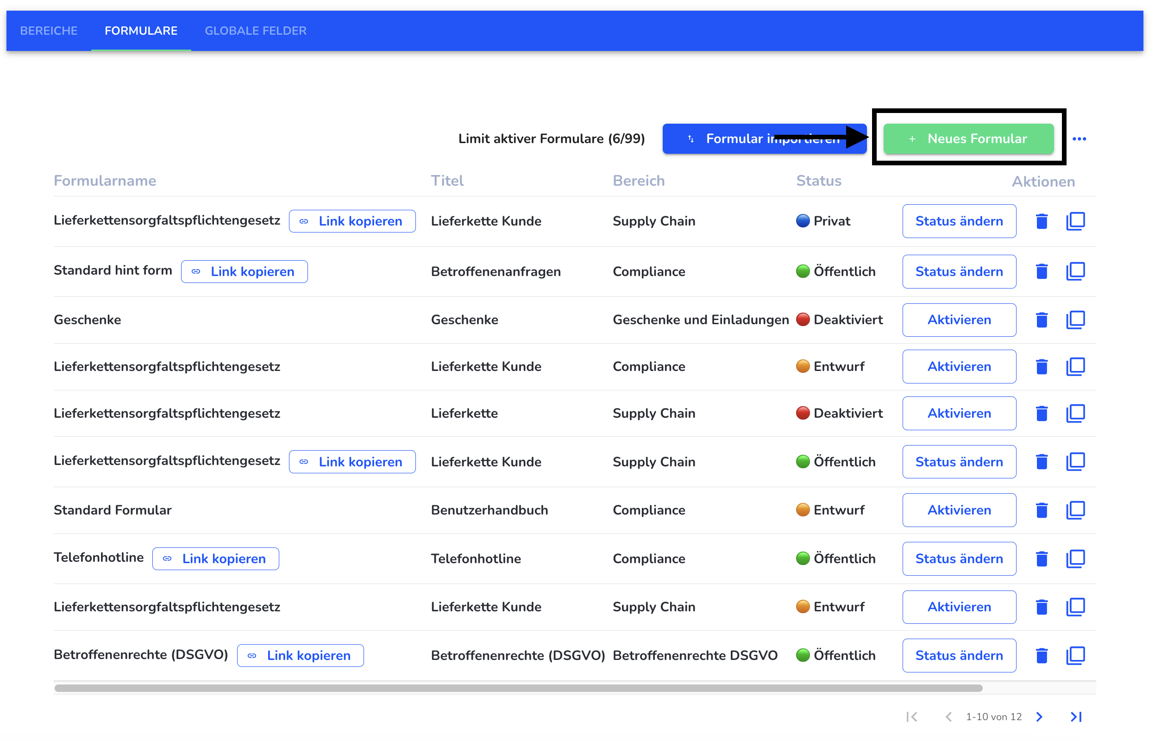The height and width of the screenshot is (741, 1155).
Task: Duplicate the Öffentlich Supply Chain form
Action: pos(1075,462)
